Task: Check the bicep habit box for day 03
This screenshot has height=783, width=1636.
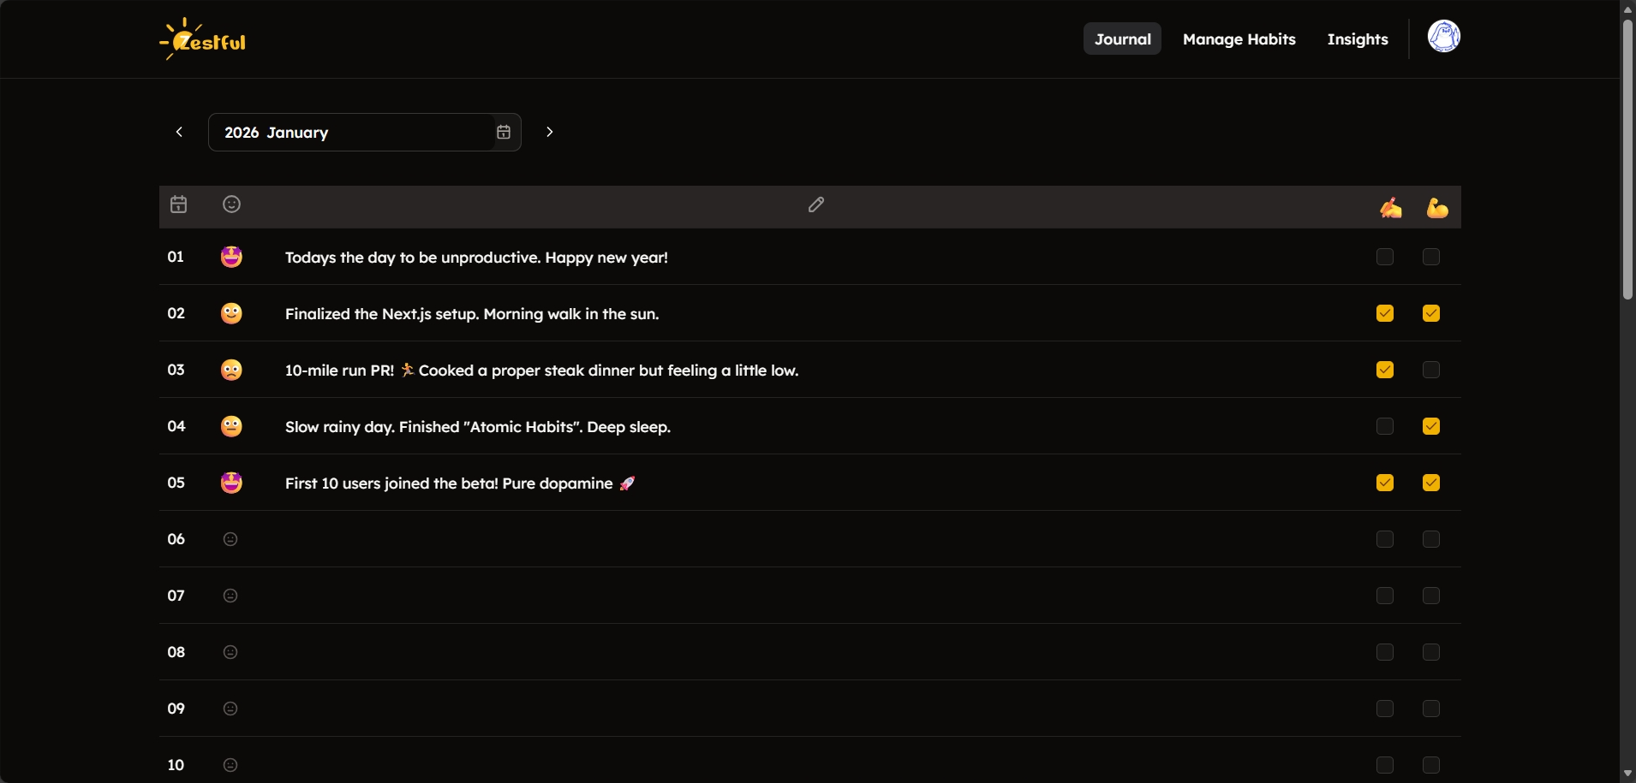Action: pos(1431,370)
